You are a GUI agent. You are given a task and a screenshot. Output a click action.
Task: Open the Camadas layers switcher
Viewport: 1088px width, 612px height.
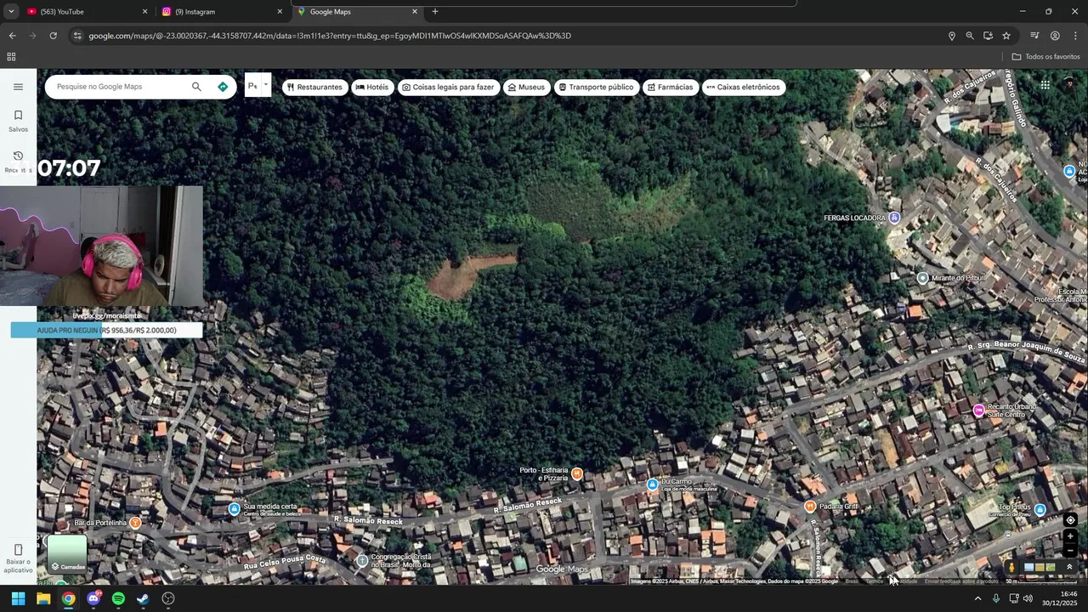(x=67, y=554)
